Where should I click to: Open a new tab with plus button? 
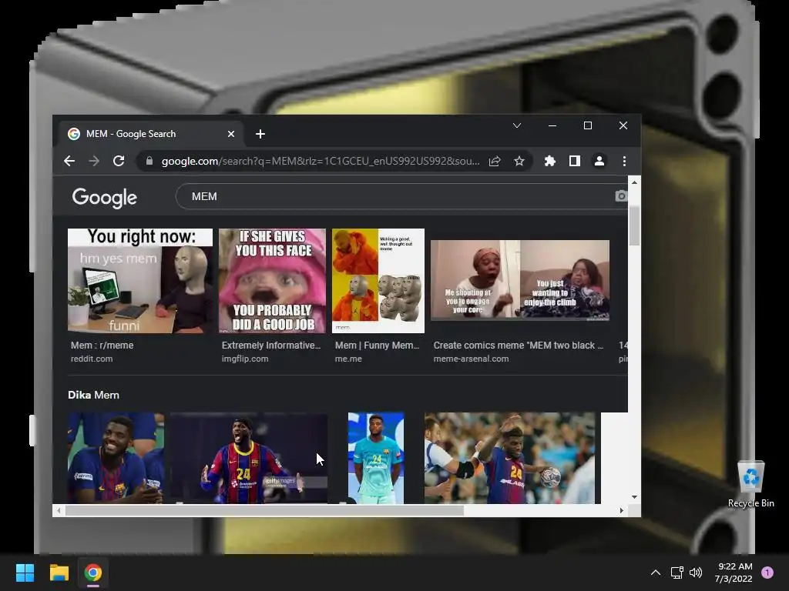pos(260,134)
